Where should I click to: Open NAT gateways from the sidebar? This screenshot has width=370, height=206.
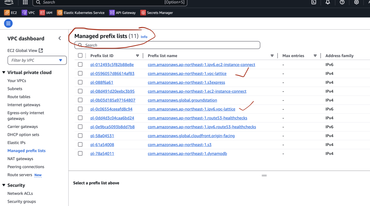[x=20, y=159]
